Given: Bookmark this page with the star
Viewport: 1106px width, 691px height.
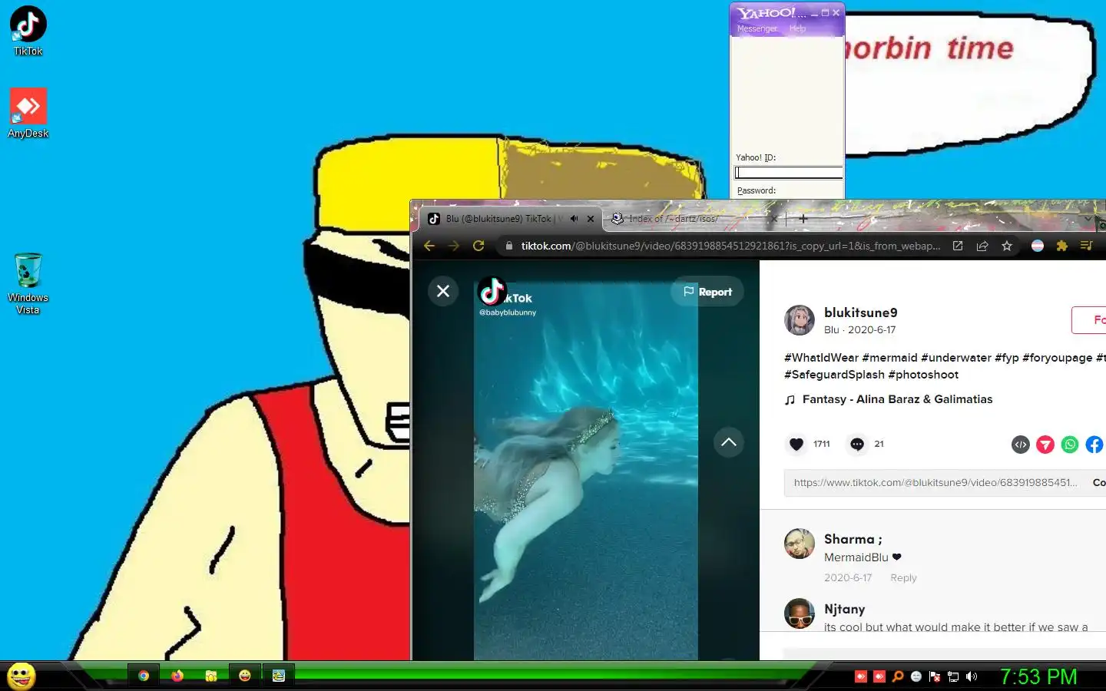Looking at the screenshot, I should 1007,246.
